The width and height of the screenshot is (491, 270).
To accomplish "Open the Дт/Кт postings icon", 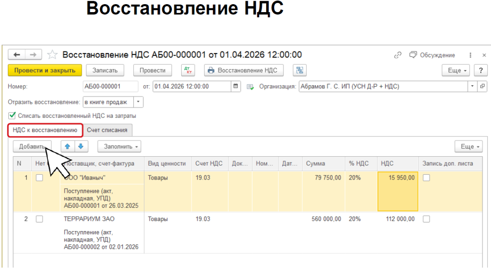I will [188, 70].
